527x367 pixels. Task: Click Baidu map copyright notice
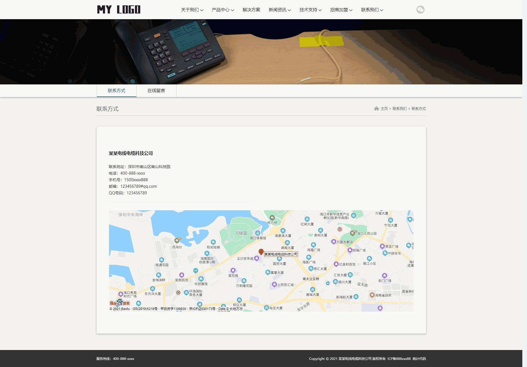point(176,309)
